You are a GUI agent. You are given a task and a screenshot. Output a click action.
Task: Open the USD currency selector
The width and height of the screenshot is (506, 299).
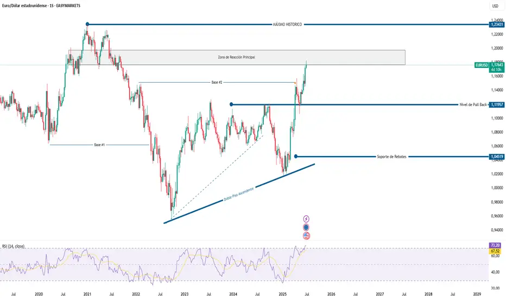pos(495,6)
